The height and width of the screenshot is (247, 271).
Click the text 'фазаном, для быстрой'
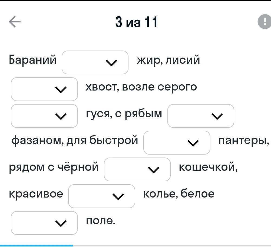tap(75, 140)
